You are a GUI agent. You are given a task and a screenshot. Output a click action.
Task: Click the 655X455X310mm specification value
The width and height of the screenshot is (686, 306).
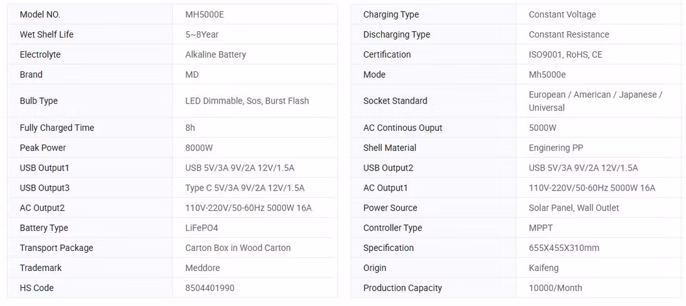coord(564,248)
